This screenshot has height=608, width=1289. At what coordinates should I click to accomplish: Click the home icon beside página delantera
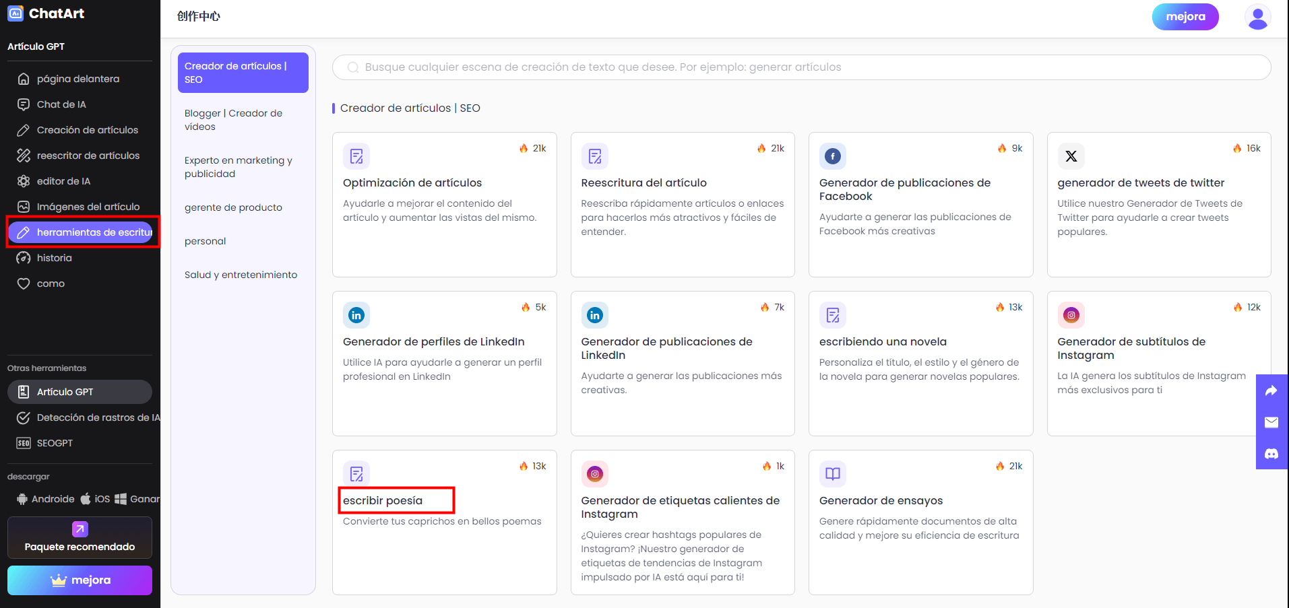click(24, 79)
